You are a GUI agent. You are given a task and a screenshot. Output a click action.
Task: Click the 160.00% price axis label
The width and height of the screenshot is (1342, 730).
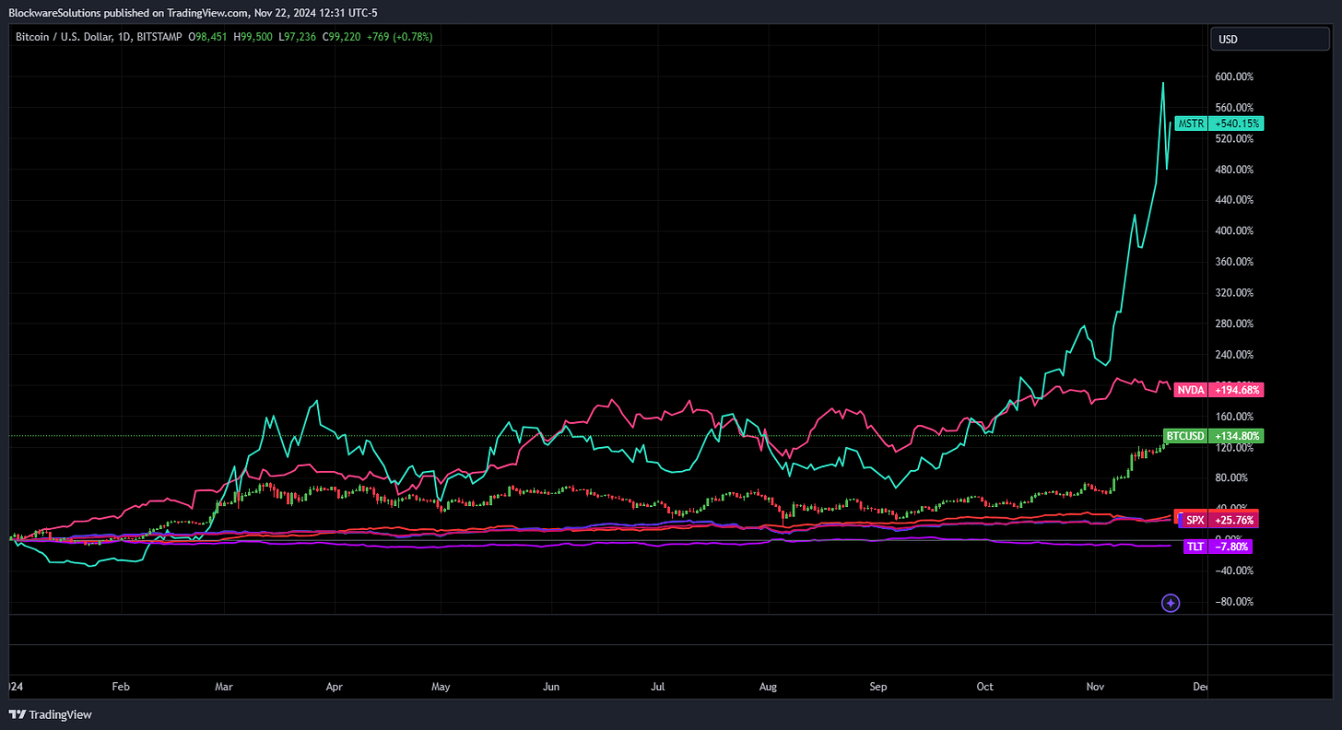[1235, 417]
